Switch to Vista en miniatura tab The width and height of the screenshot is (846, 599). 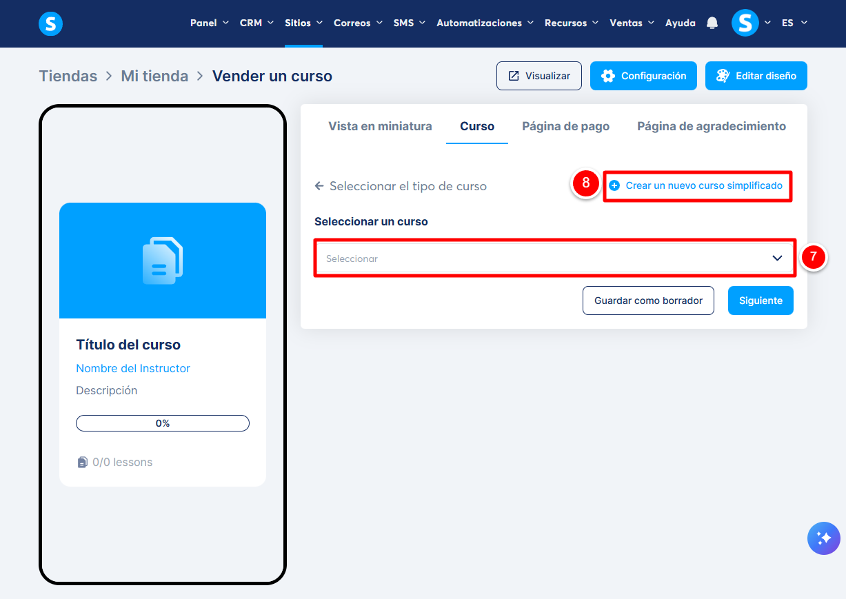380,126
